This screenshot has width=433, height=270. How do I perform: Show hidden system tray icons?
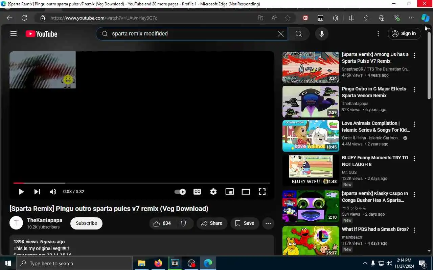pyautogui.click(x=365, y=263)
